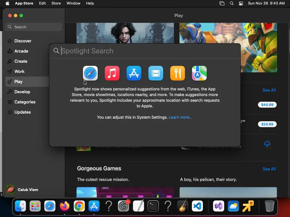The height and width of the screenshot is (217, 290).
Task: Open the cloud weather app in Dock
Action: [x=233, y=206]
